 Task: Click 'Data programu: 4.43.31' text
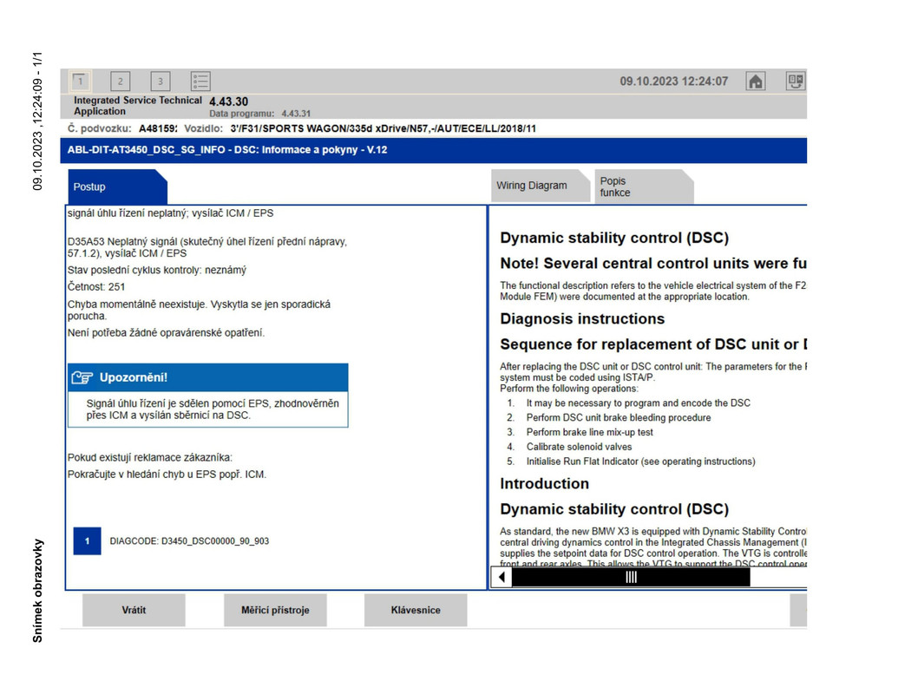point(259,114)
